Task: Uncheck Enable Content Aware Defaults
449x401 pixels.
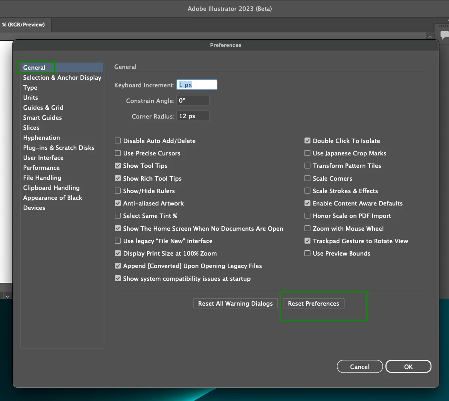Action: point(307,203)
